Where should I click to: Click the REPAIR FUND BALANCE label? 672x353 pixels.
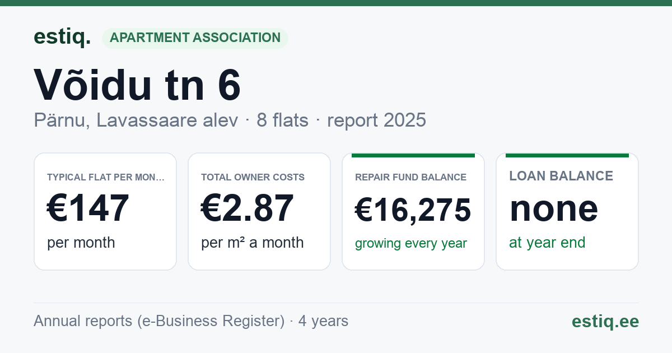click(410, 177)
